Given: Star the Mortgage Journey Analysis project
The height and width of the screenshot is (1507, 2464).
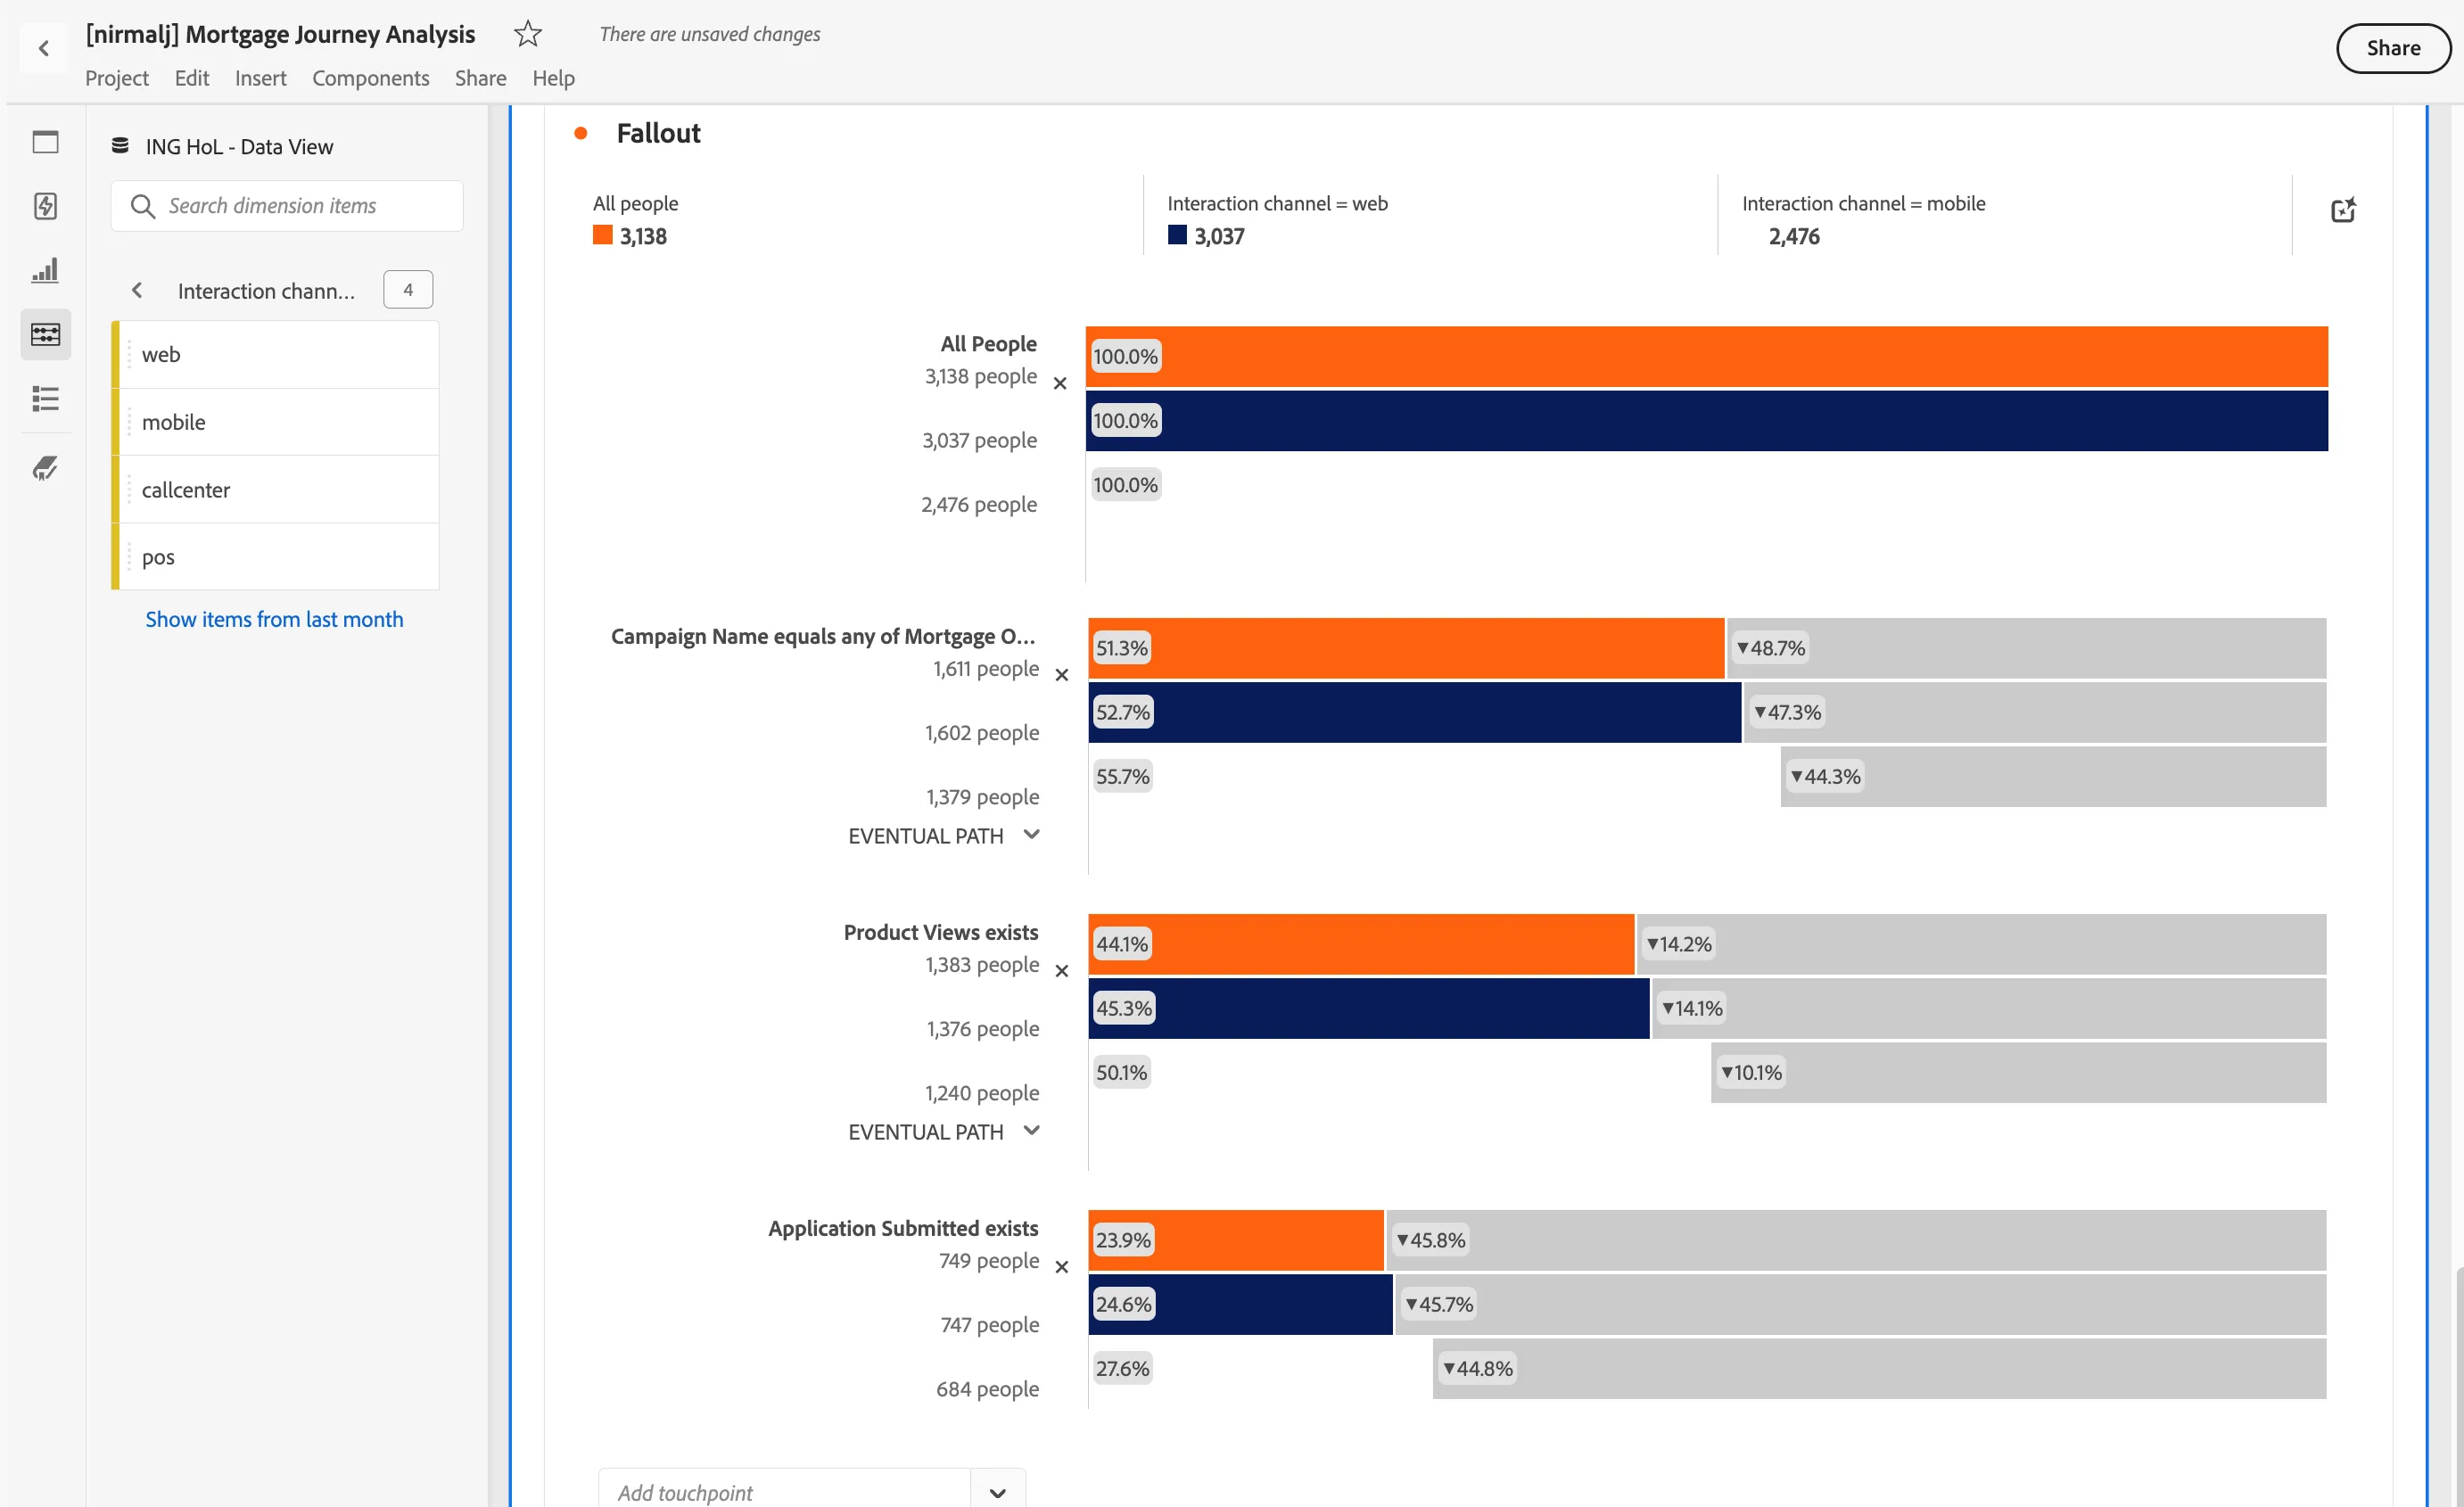Looking at the screenshot, I should (x=527, y=34).
